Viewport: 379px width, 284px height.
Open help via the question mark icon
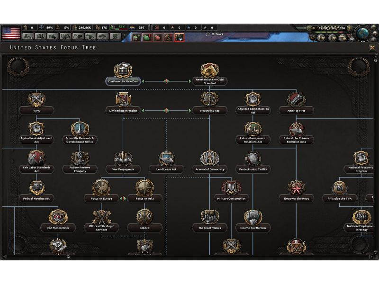click(x=375, y=33)
